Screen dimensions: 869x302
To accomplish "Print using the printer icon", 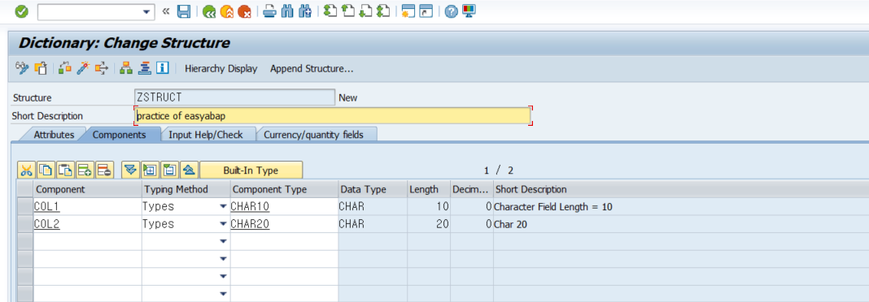I will [269, 11].
